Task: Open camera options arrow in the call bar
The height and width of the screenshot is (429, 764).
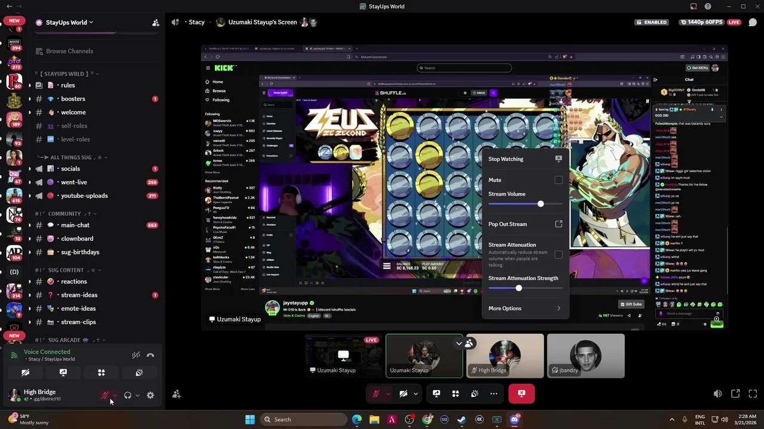Action: click(x=415, y=393)
